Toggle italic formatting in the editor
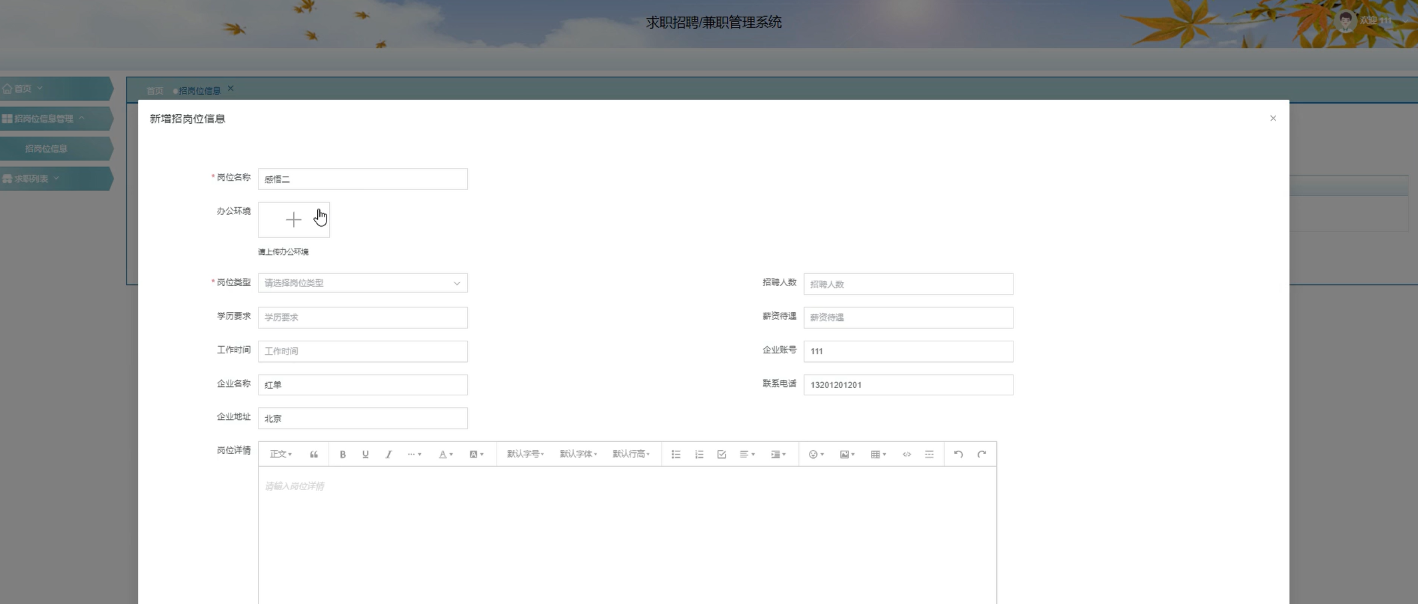This screenshot has width=1418, height=604. [388, 455]
